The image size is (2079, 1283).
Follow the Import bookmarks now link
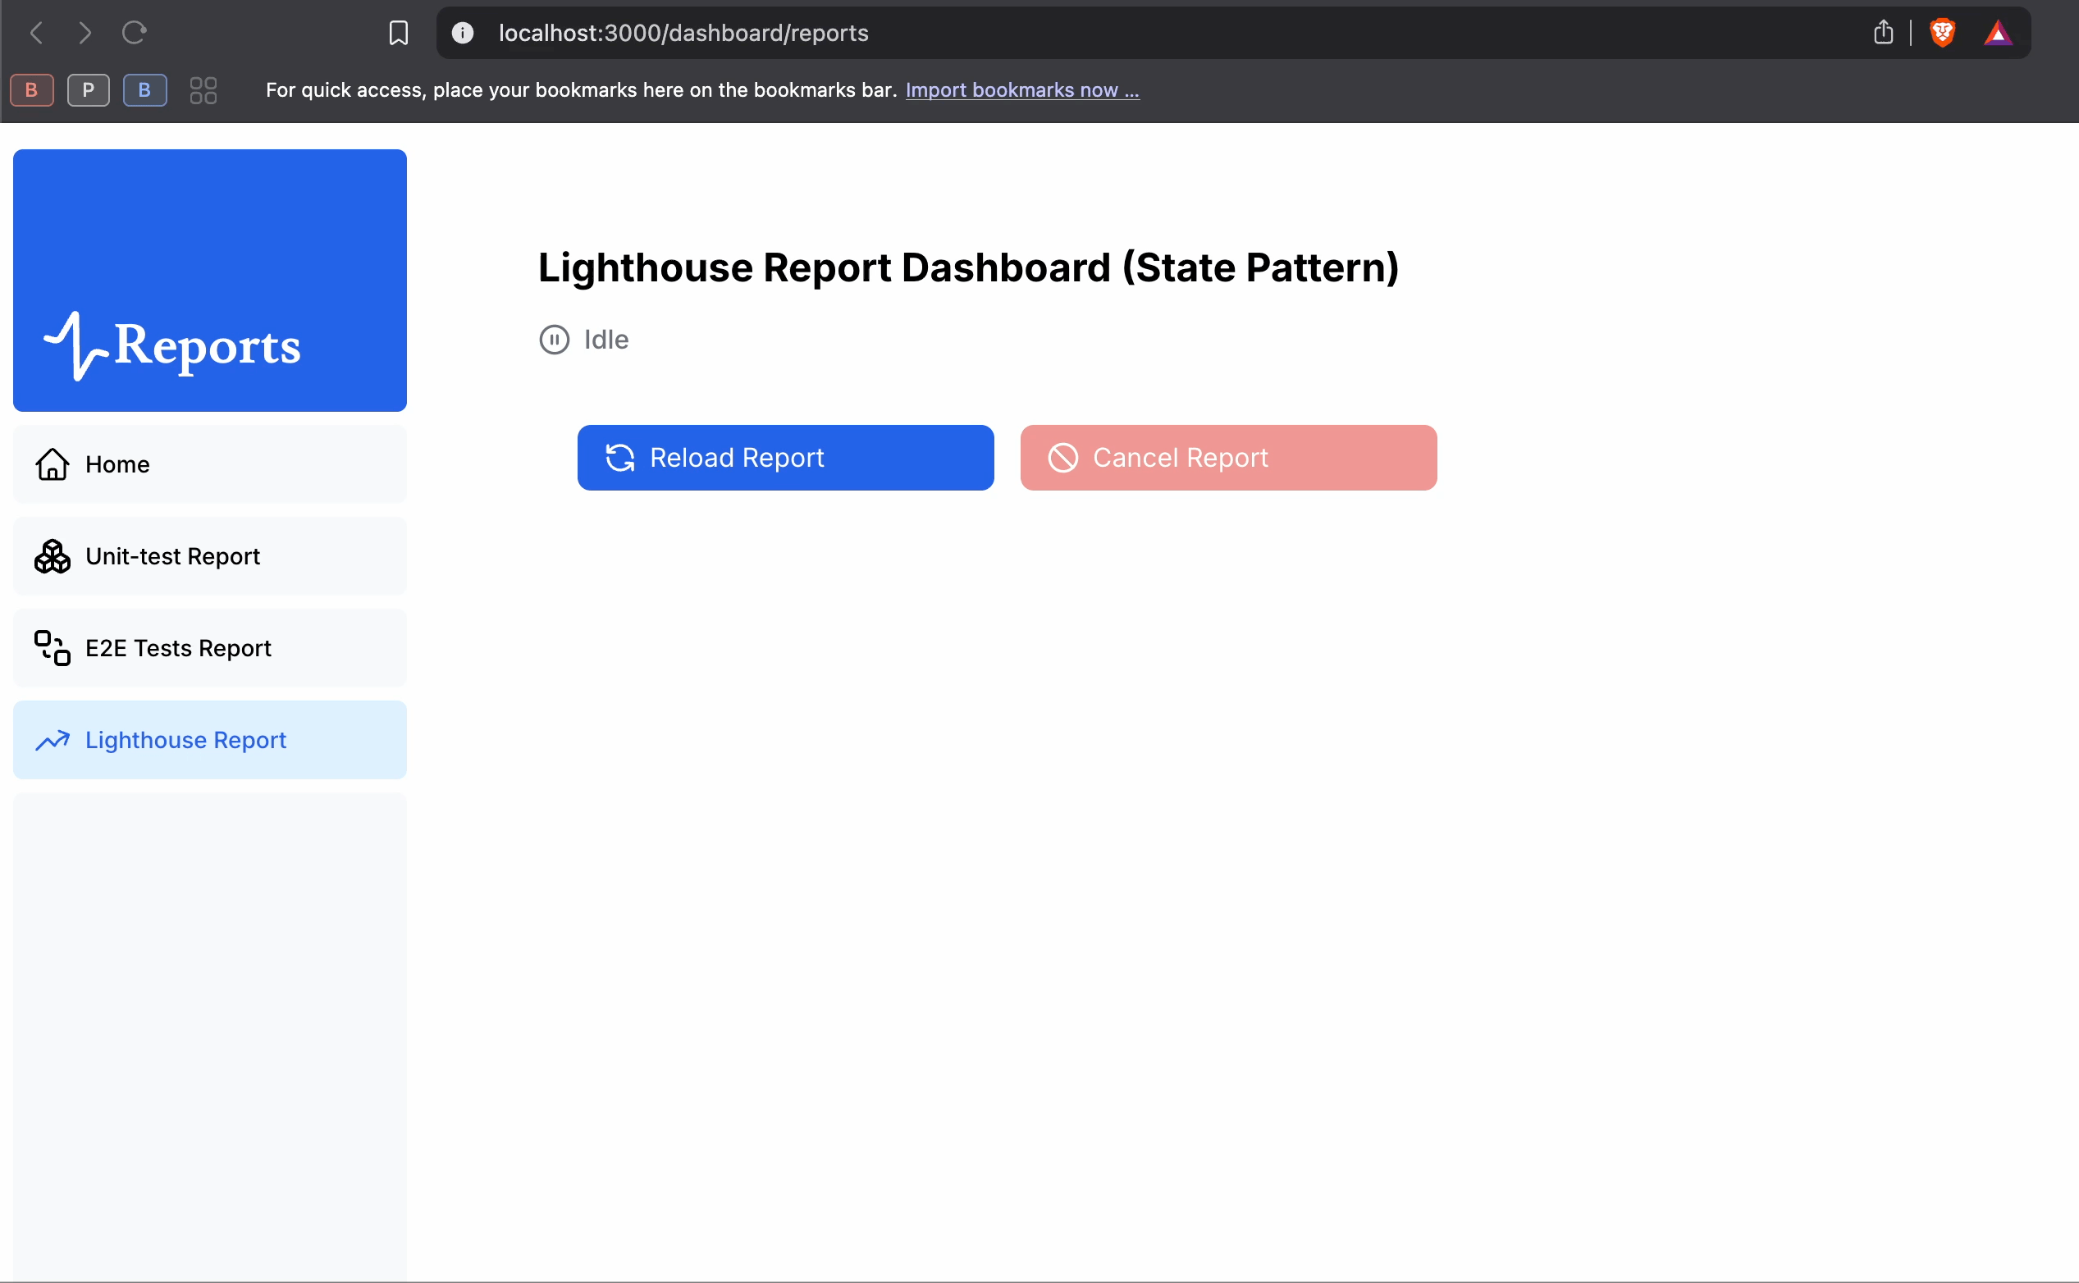[x=1022, y=90]
